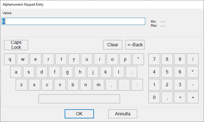
Task: Cancel with the Annulla button
Action: click(123, 114)
